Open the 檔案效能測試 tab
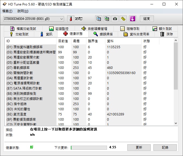The width and height of the screenshot is (183, 156). tap(23, 29)
